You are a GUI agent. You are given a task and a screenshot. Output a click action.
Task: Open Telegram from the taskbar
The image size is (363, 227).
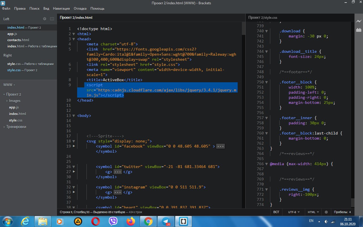[166, 221]
